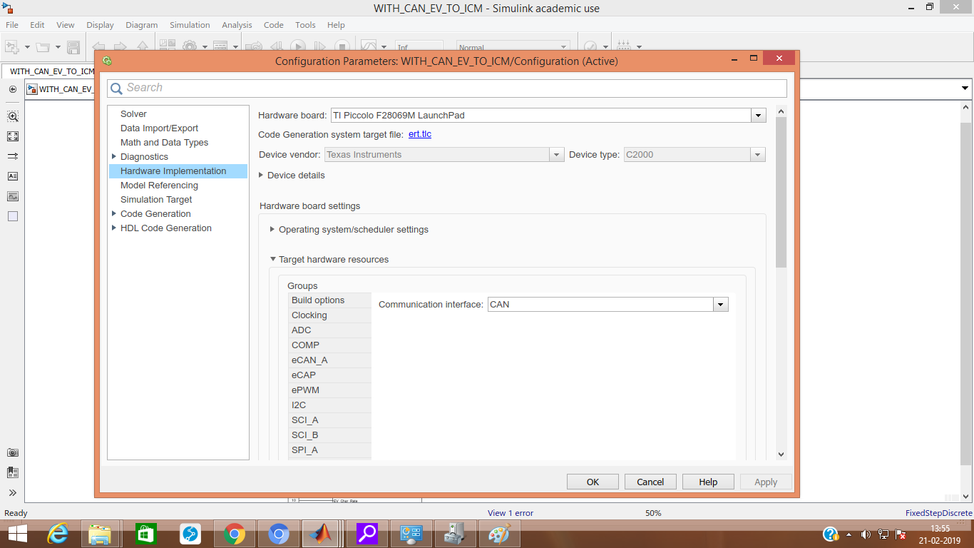Select the WITH_CAN_EV_TO_ICM model tab

point(52,71)
